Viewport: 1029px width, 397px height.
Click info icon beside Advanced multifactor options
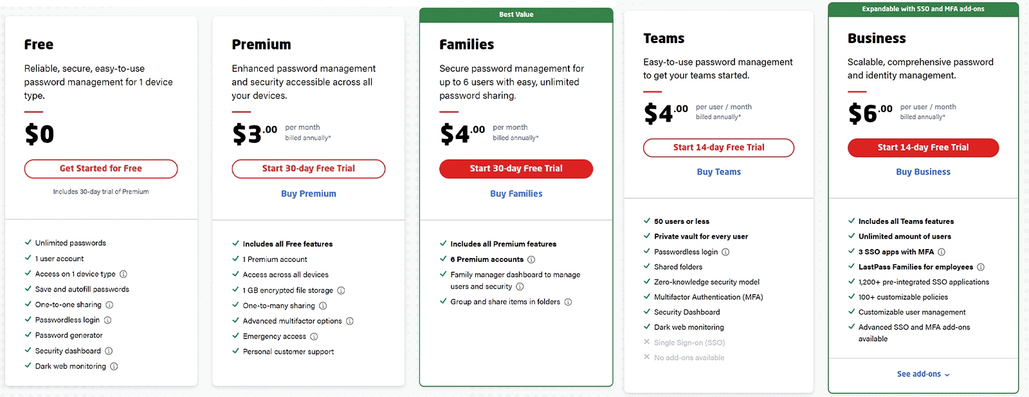point(350,321)
